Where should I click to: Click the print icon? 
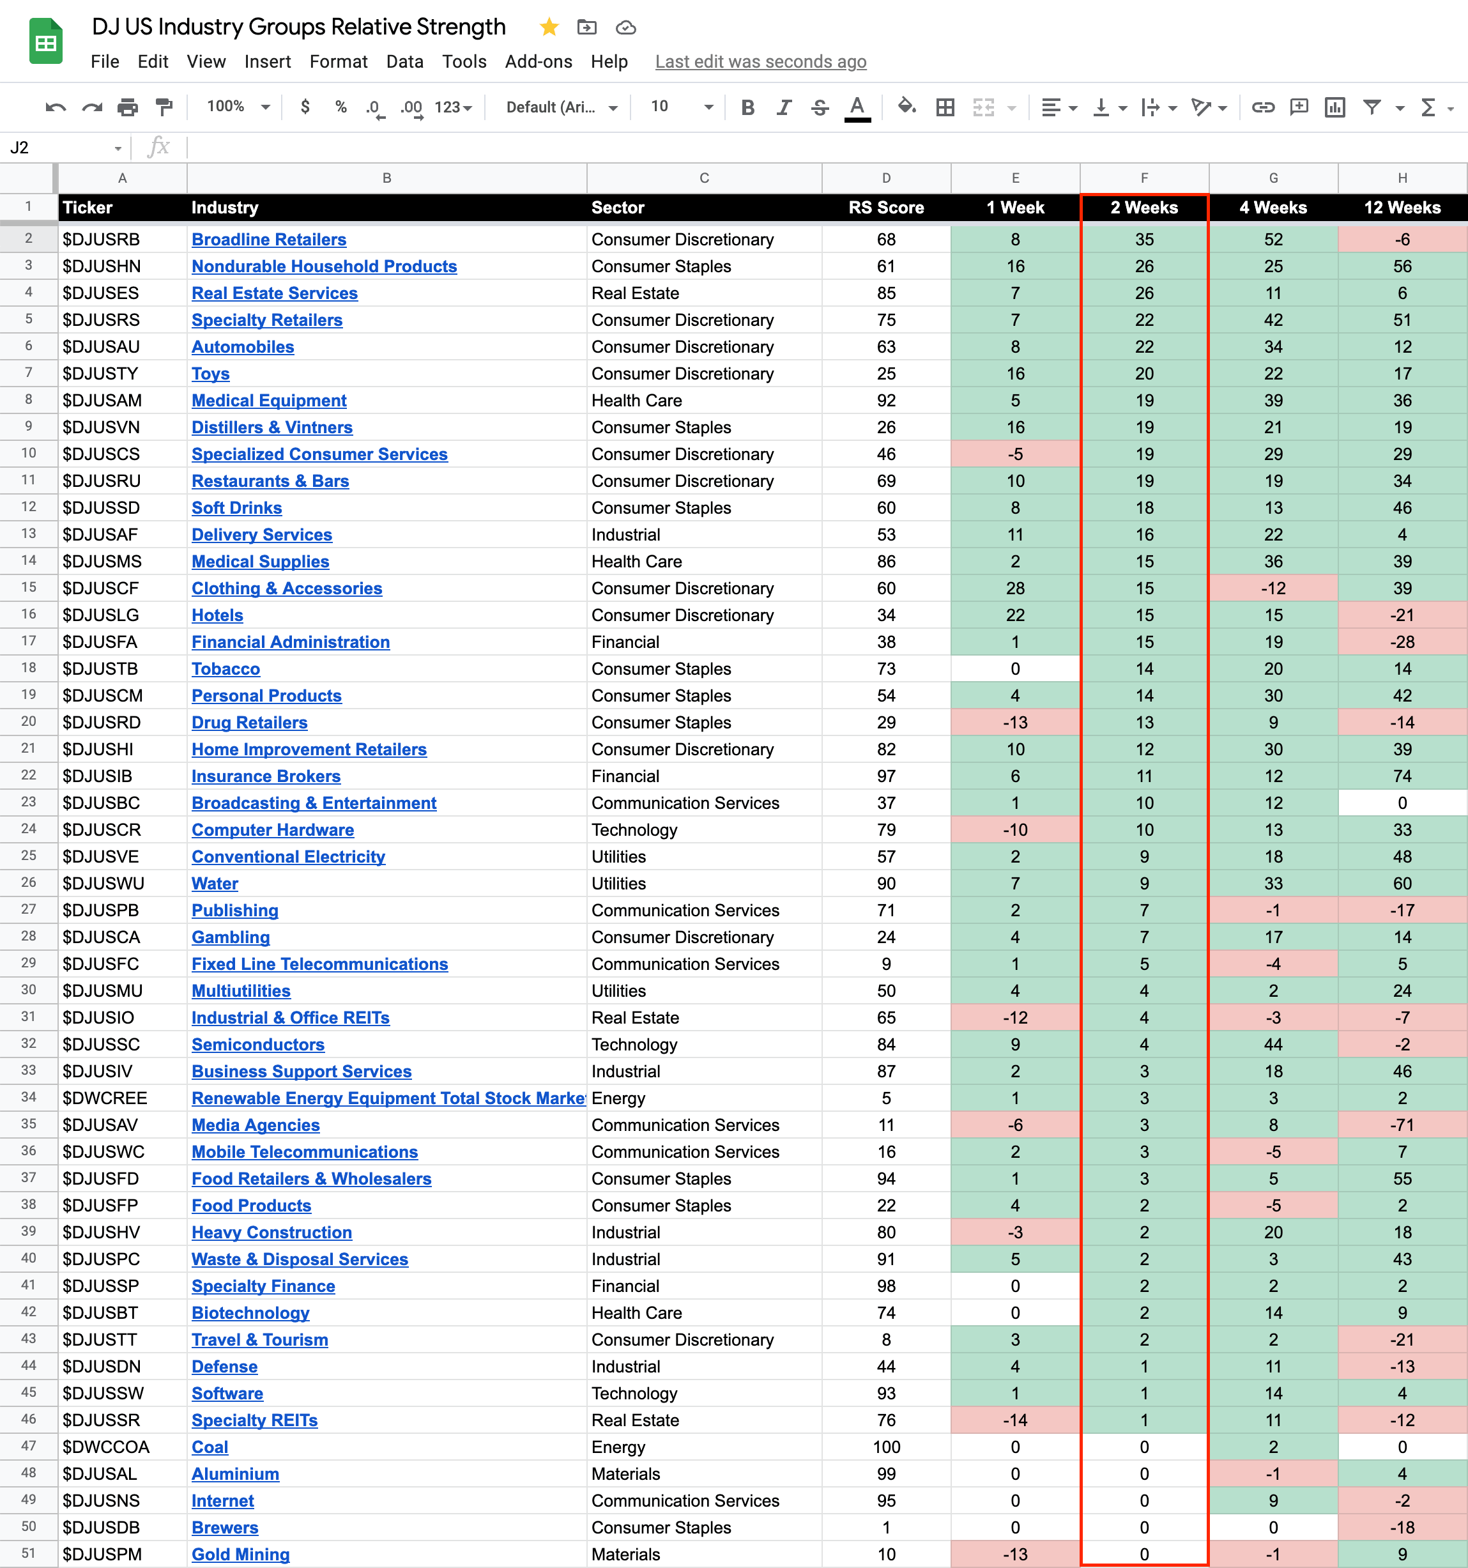[x=128, y=107]
